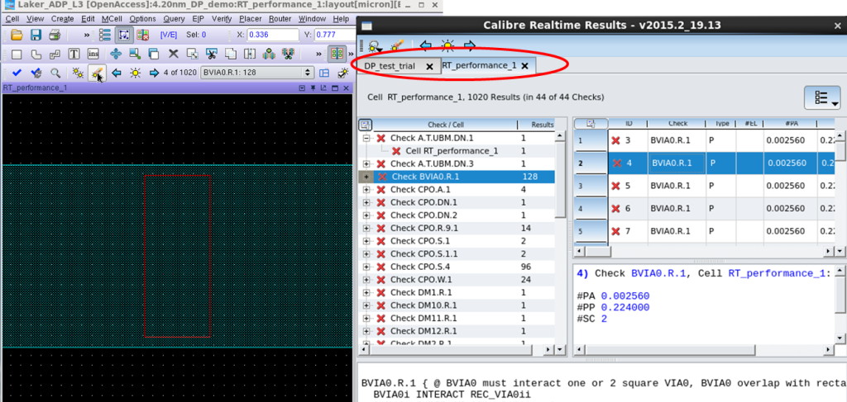Select Check CPO.R.9.1 row
Image resolution: width=847 pixels, height=402 pixels.
[x=458, y=228]
